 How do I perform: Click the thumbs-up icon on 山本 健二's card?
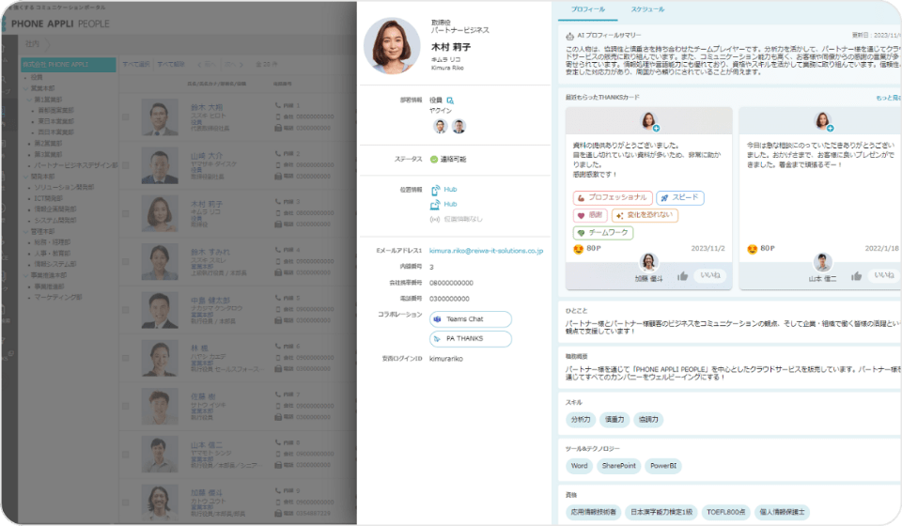point(855,275)
